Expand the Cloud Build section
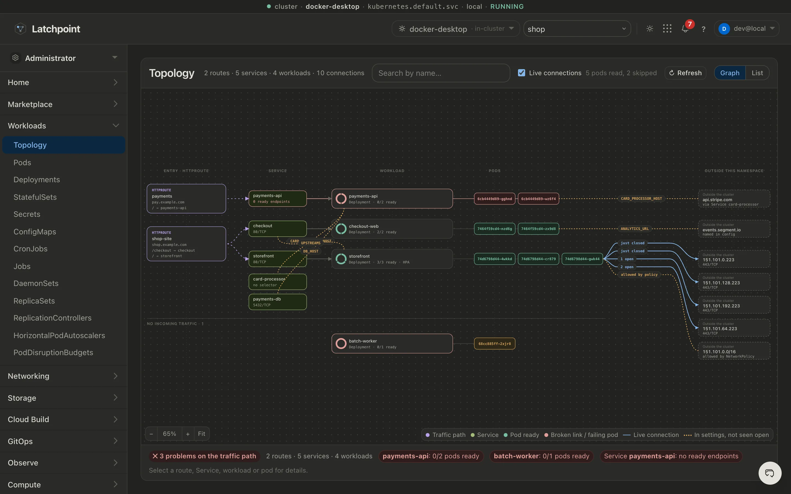Image resolution: width=791 pixels, height=494 pixels. click(63, 420)
